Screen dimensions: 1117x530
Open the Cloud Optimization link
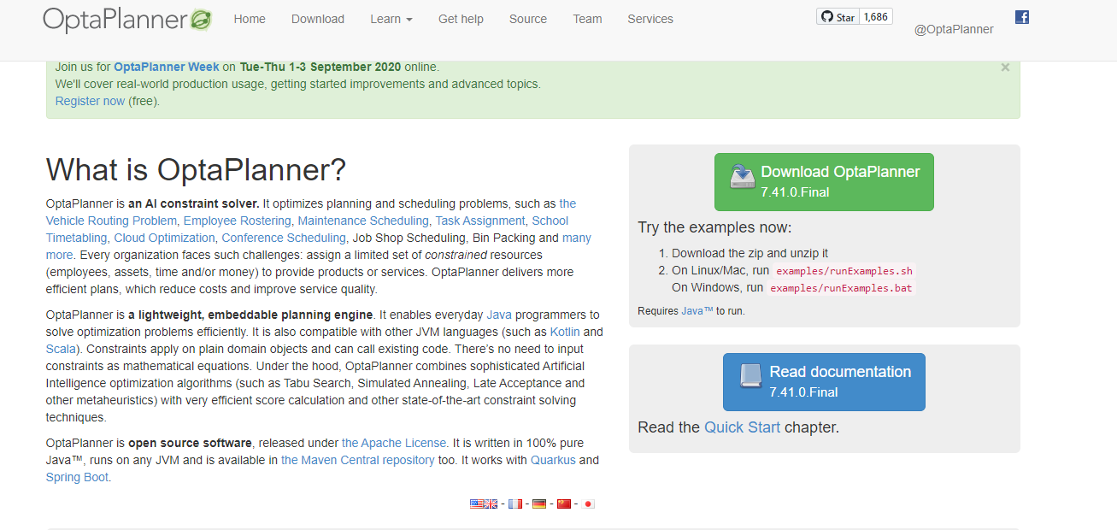[164, 238]
